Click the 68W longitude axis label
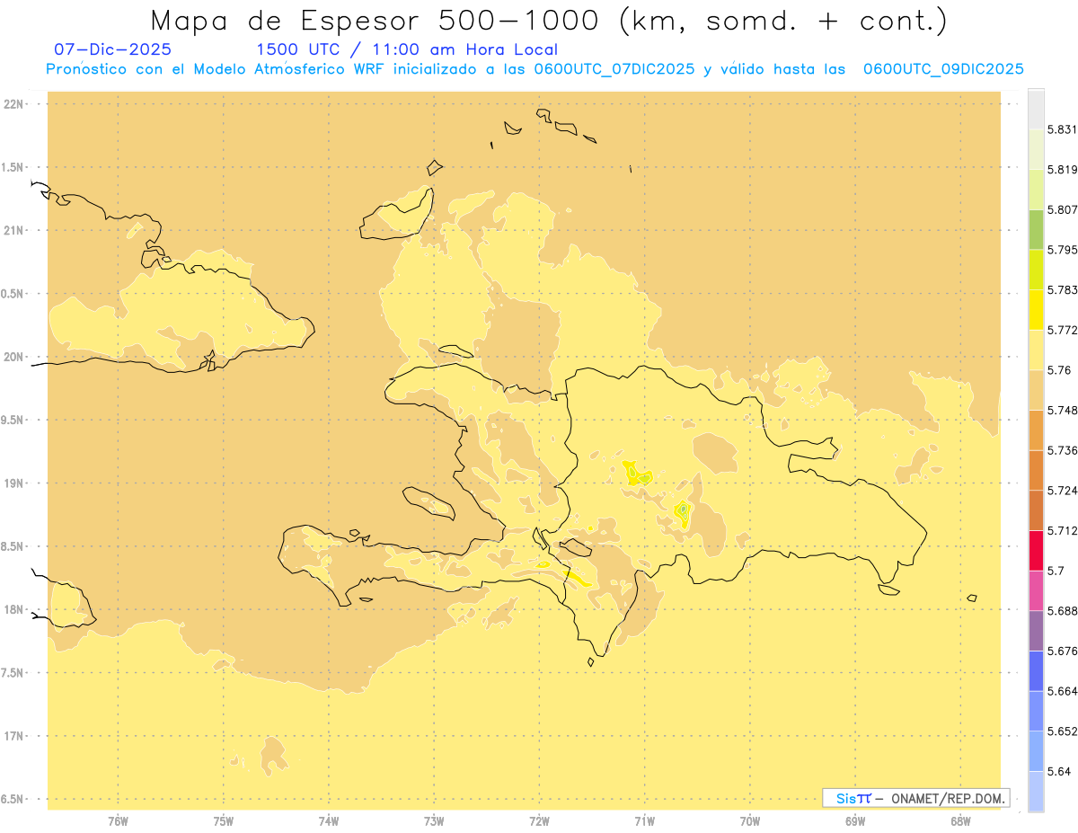This screenshot has height=833, width=1078. coord(960,821)
